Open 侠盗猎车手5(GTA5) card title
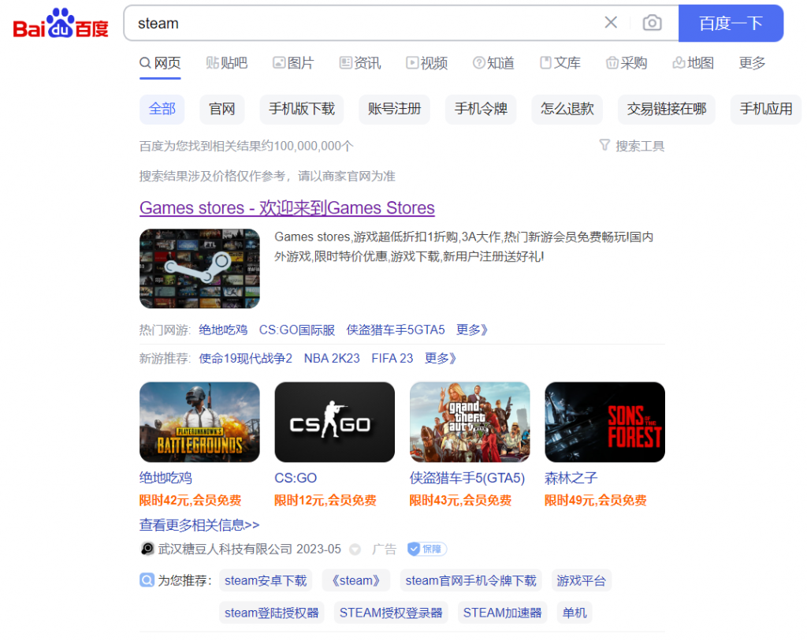The width and height of the screenshot is (807, 641). click(x=467, y=479)
